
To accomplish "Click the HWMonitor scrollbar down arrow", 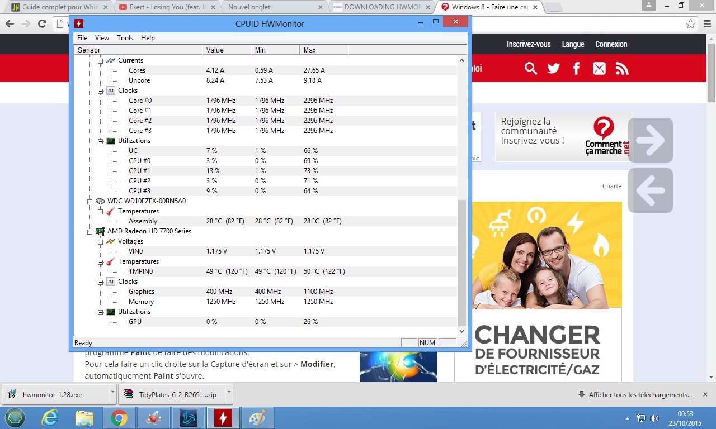I will [x=462, y=331].
